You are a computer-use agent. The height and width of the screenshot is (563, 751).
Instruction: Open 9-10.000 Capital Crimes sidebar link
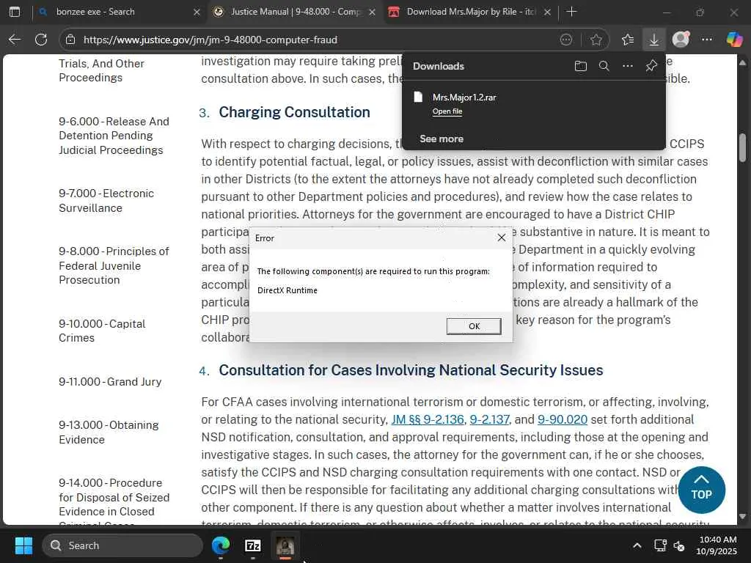(102, 331)
